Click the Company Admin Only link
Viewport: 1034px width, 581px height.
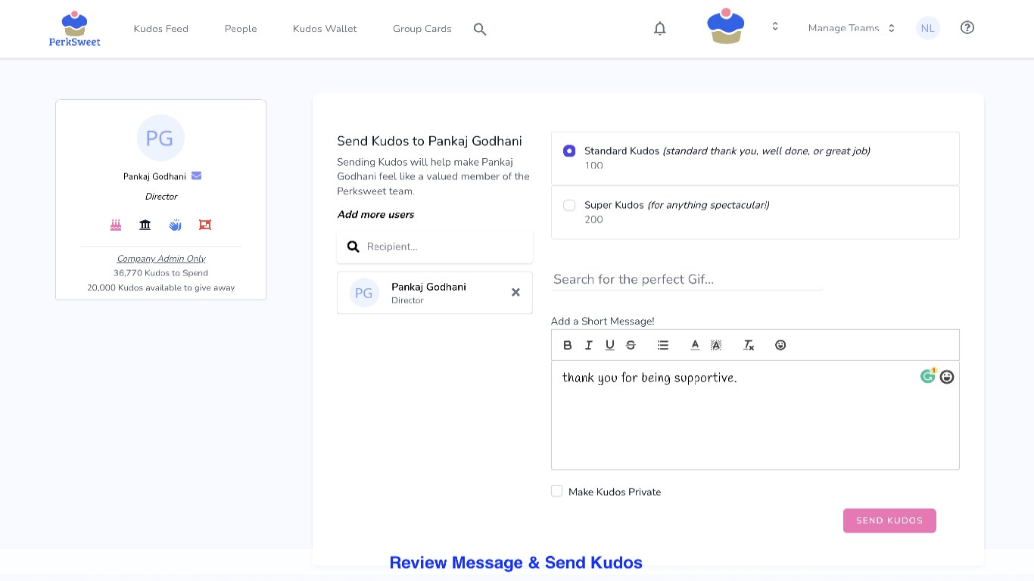(x=161, y=259)
